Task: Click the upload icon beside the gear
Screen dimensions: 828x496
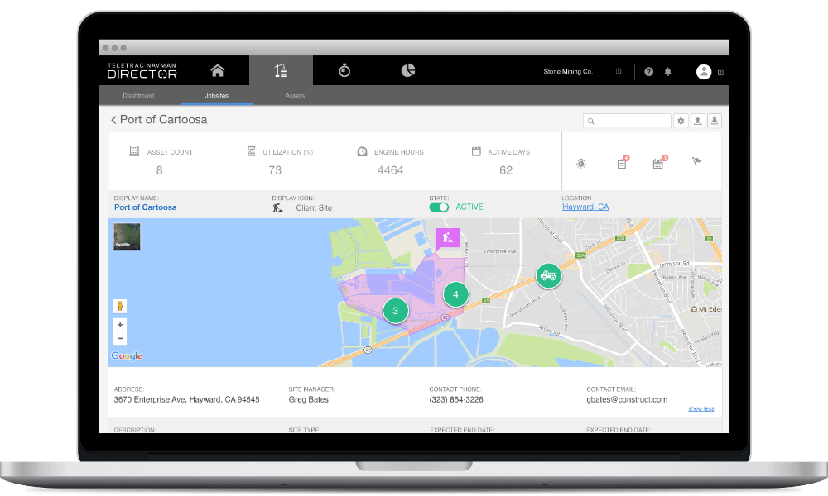Action: tap(698, 121)
